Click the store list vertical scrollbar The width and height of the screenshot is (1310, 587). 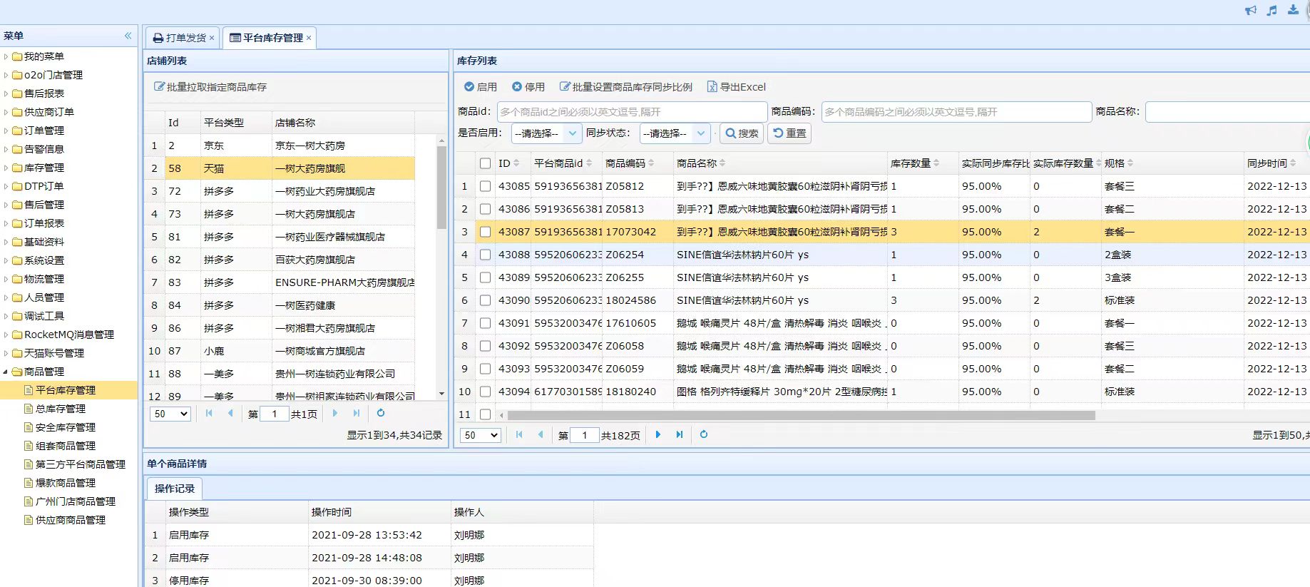[x=441, y=187]
